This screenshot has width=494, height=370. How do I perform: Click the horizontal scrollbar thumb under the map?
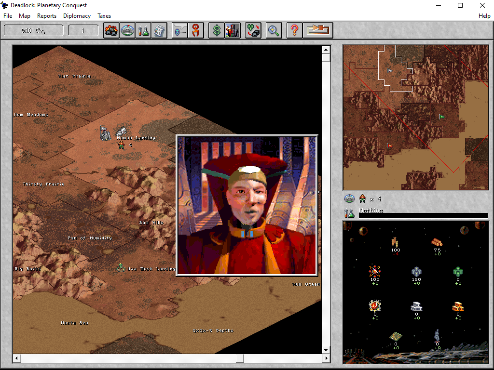(240, 358)
